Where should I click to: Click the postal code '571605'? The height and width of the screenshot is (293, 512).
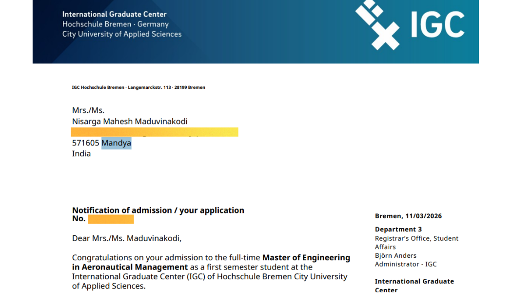click(x=85, y=143)
